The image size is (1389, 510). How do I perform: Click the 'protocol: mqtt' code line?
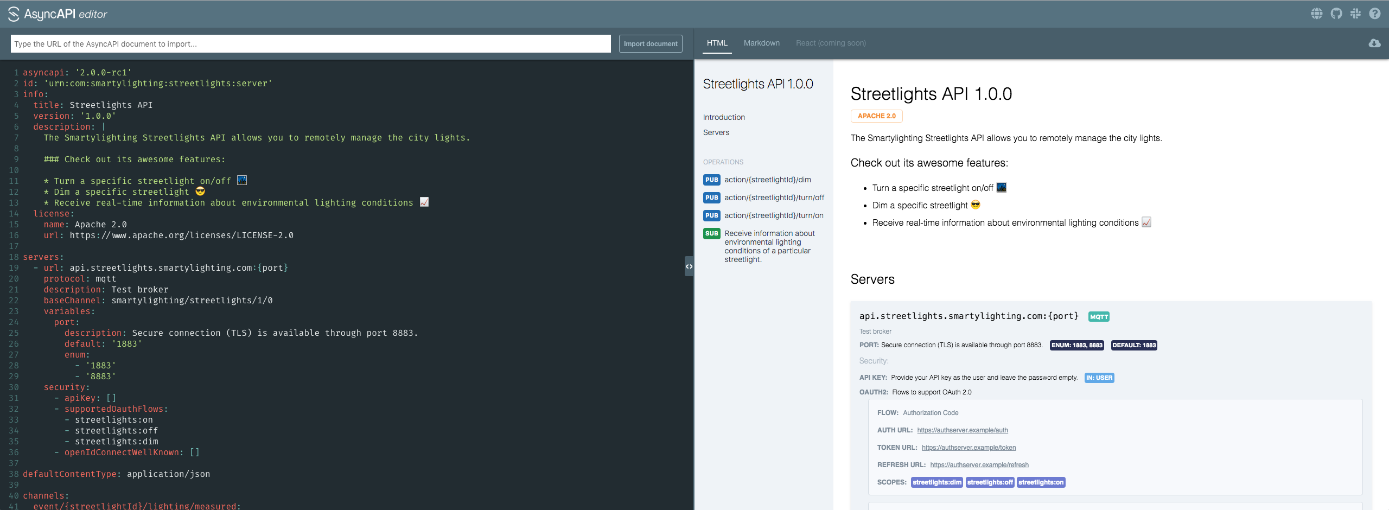click(x=80, y=279)
